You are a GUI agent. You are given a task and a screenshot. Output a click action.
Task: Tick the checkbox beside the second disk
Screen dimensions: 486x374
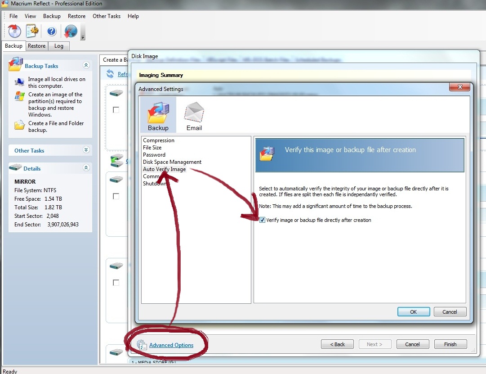pyautogui.click(x=116, y=196)
